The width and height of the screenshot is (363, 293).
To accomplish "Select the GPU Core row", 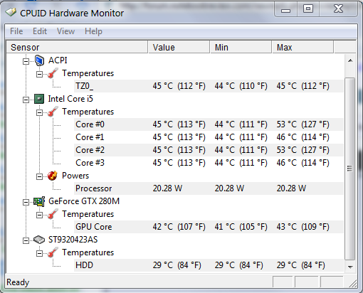I will pyautogui.click(x=209, y=227).
